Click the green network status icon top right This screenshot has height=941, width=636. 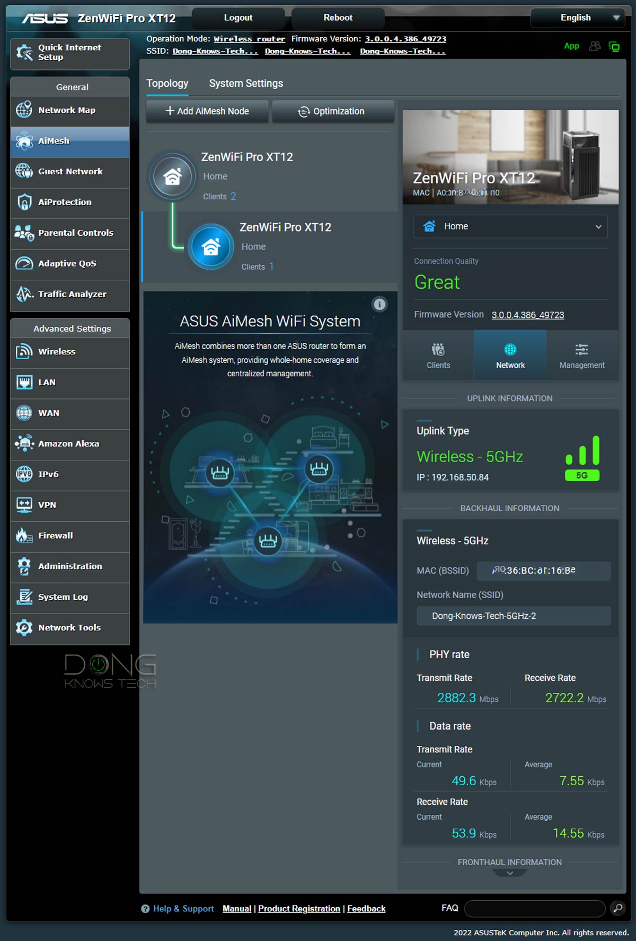point(614,46)
